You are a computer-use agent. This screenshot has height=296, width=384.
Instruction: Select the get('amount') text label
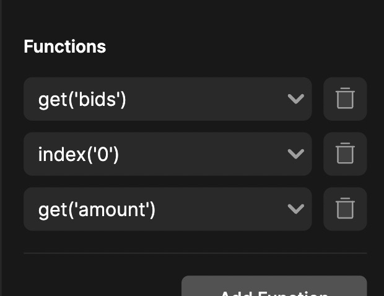point(97,210)
